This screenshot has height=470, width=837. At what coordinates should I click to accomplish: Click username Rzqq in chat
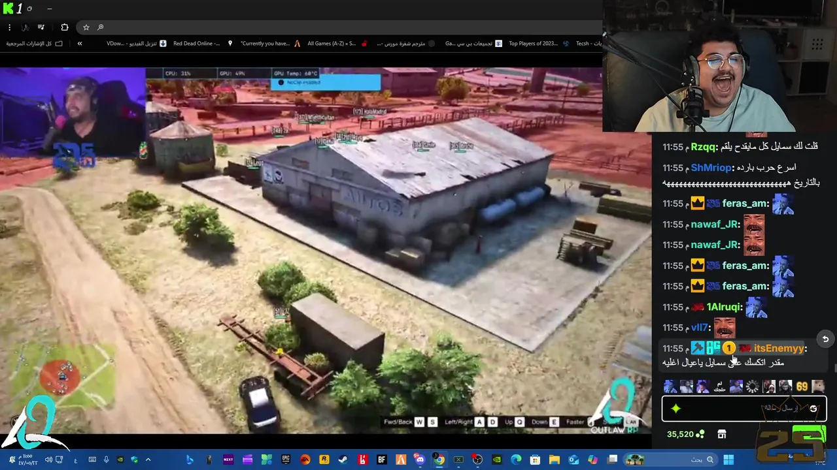pos(704,147)
